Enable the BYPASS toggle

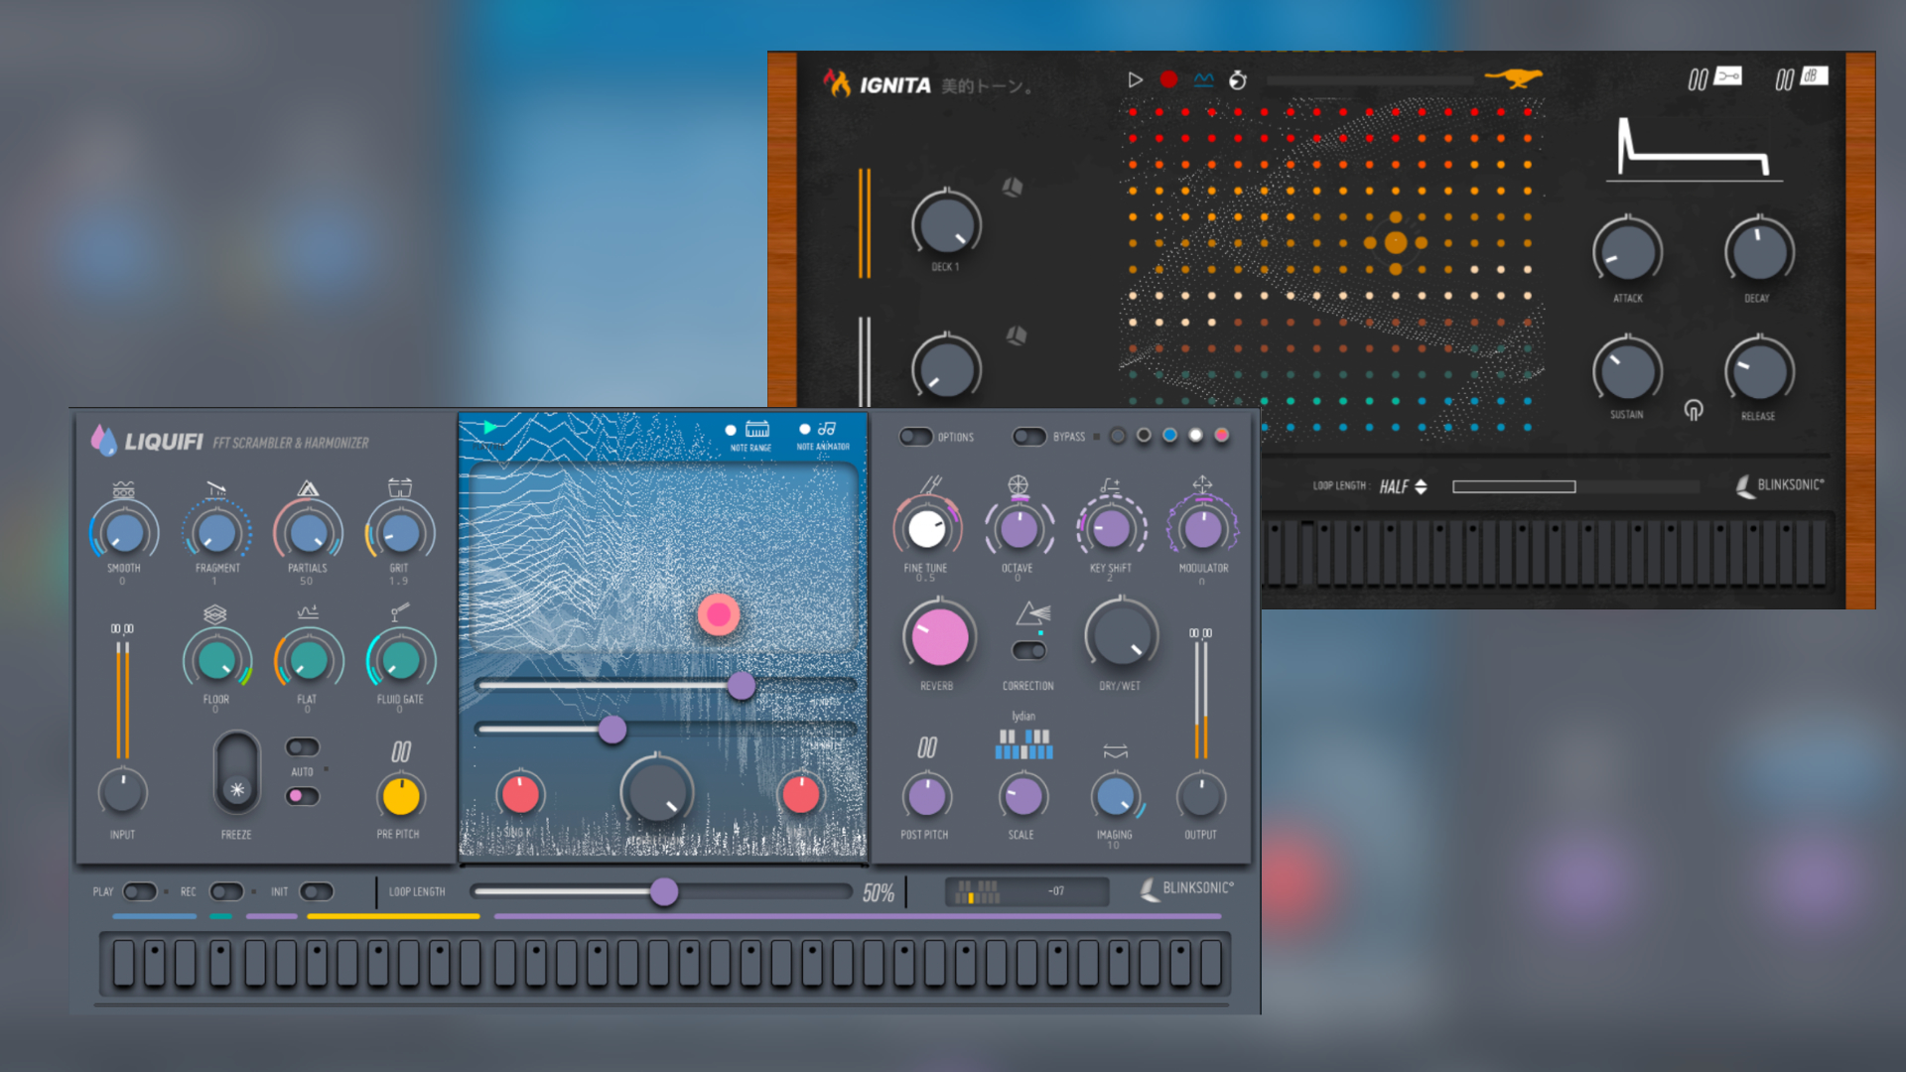pyautogui.click(x=1027, y=437)
